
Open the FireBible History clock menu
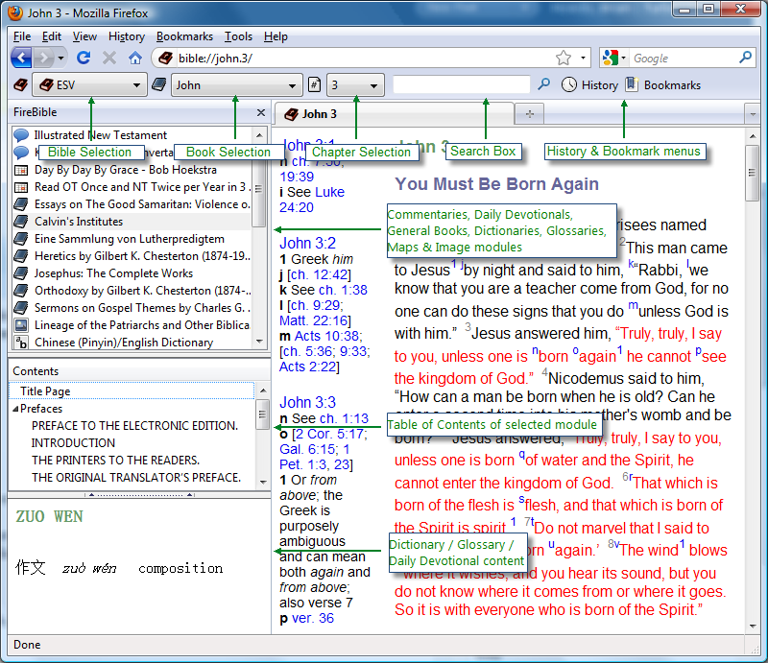click(589, 84)
